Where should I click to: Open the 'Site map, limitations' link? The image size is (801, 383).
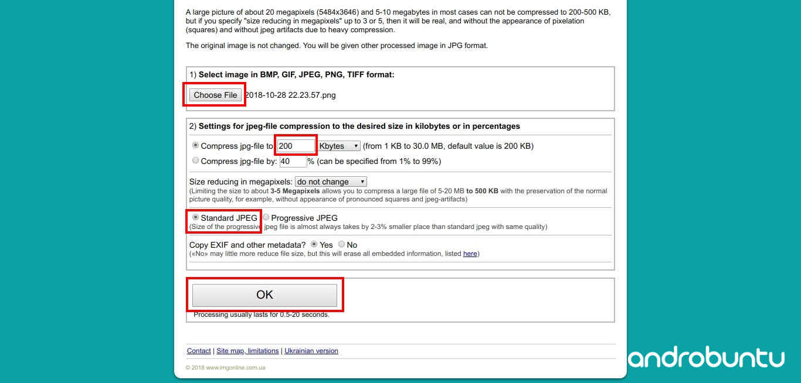[247, 351]
